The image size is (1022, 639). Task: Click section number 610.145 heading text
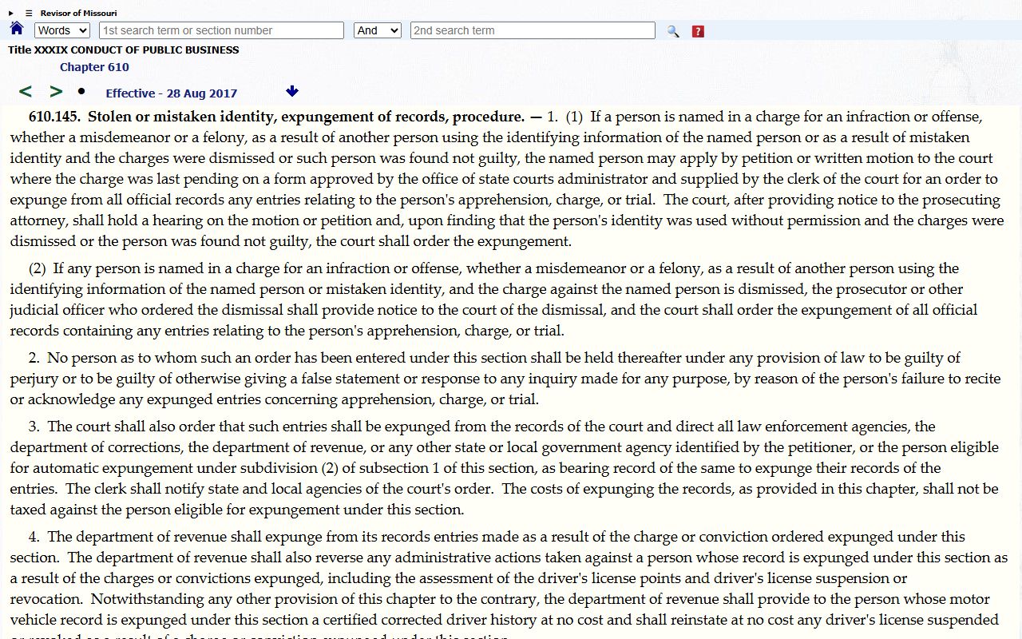[x=54, y=117]
